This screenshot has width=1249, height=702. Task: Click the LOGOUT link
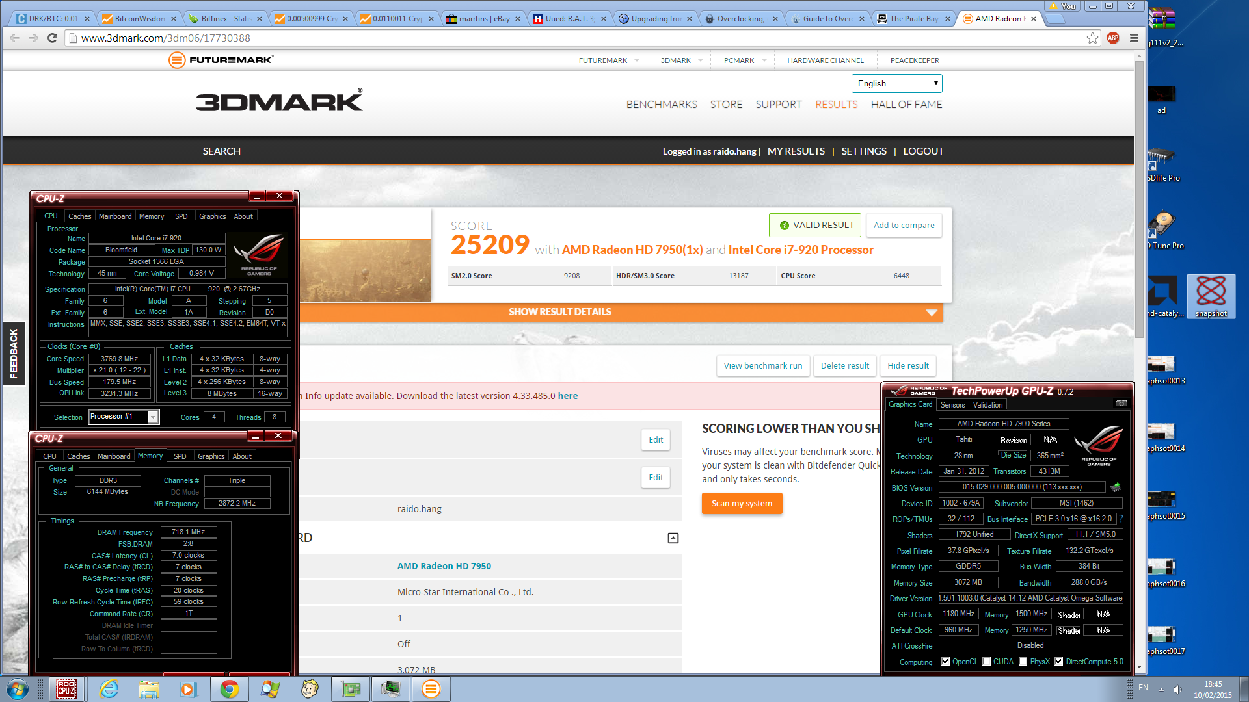click(923, 151)
